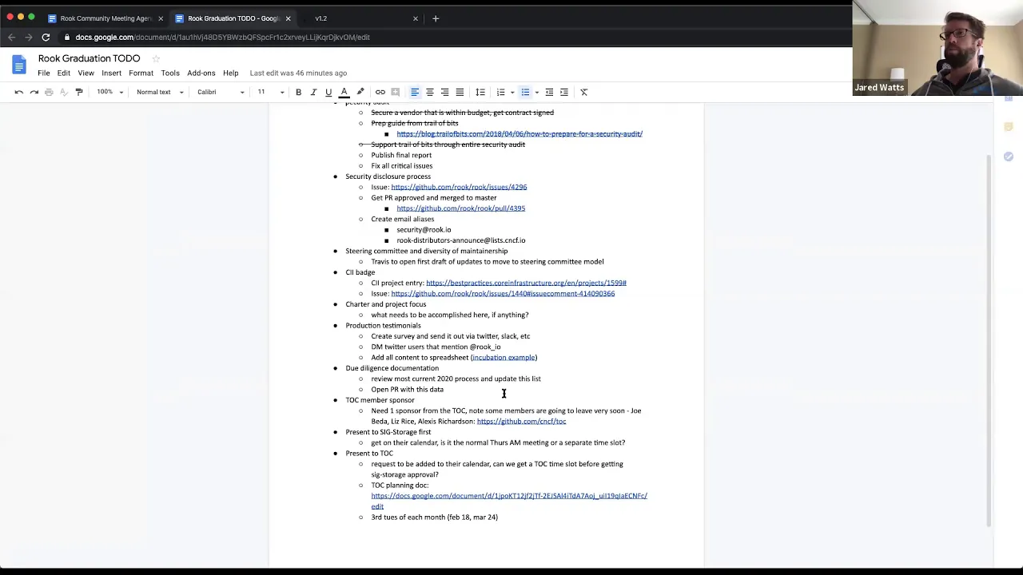Print the document via toolbar
Screen dimensions: 1023x575
[49, 92]
